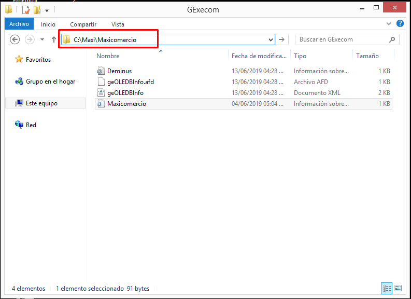Click the search magnifier icon

(392, 39)
